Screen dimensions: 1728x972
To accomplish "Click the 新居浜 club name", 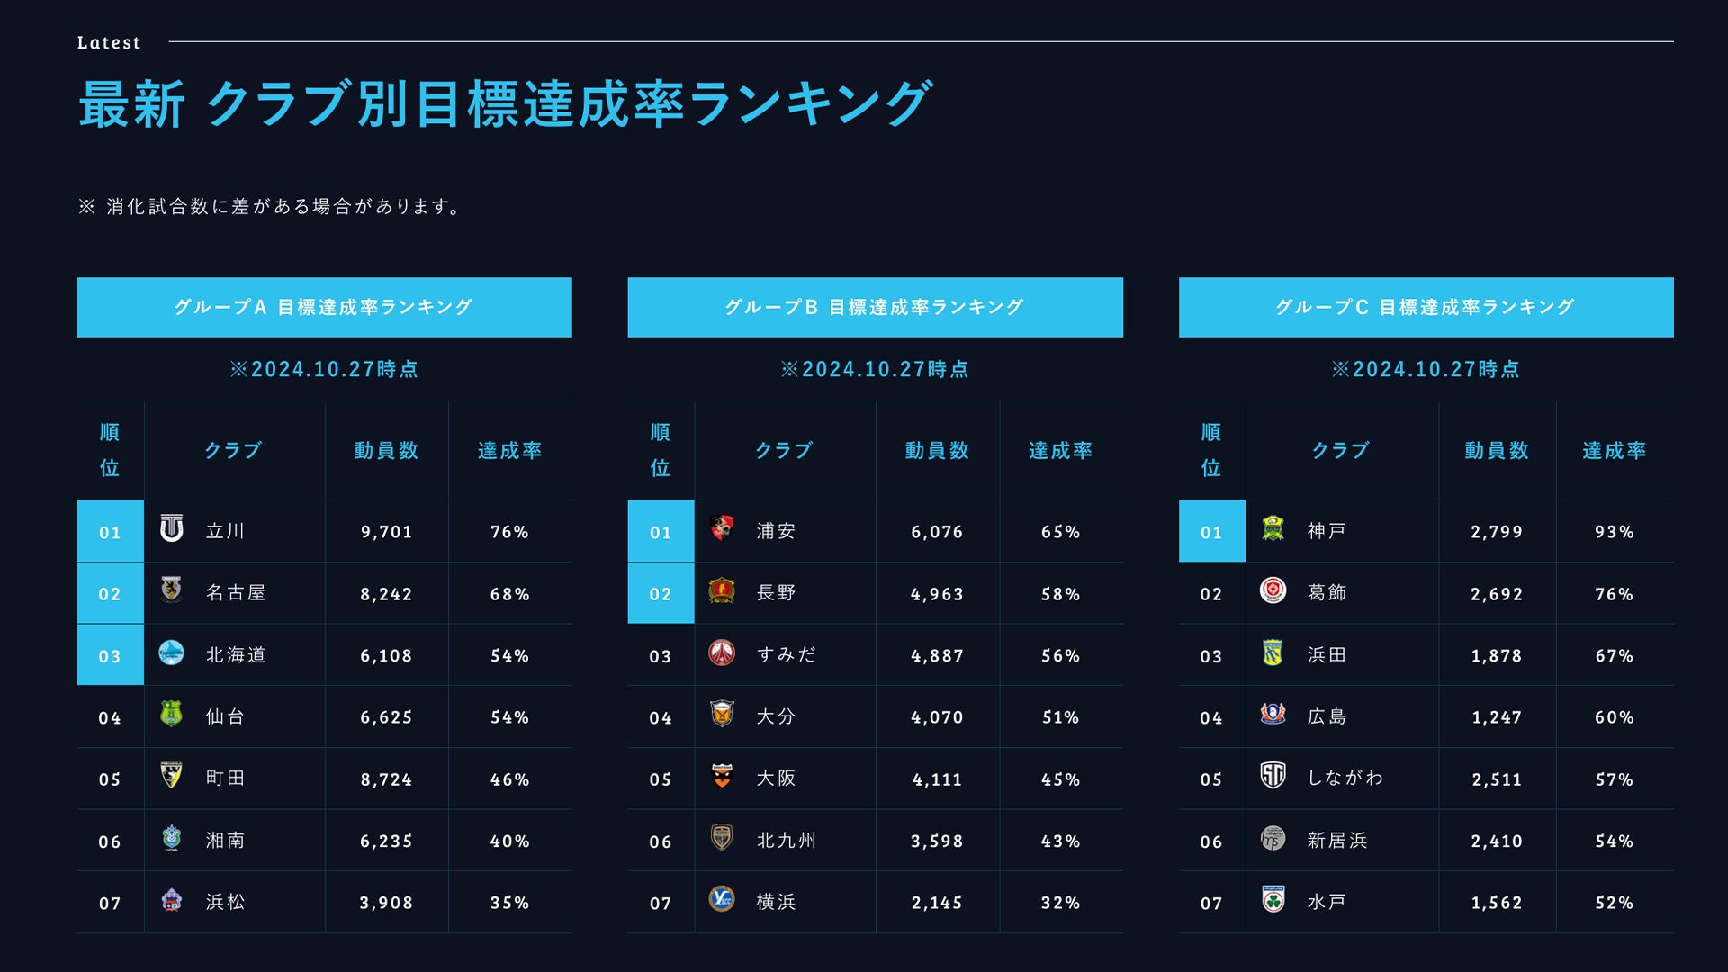I will point(1337,841).
